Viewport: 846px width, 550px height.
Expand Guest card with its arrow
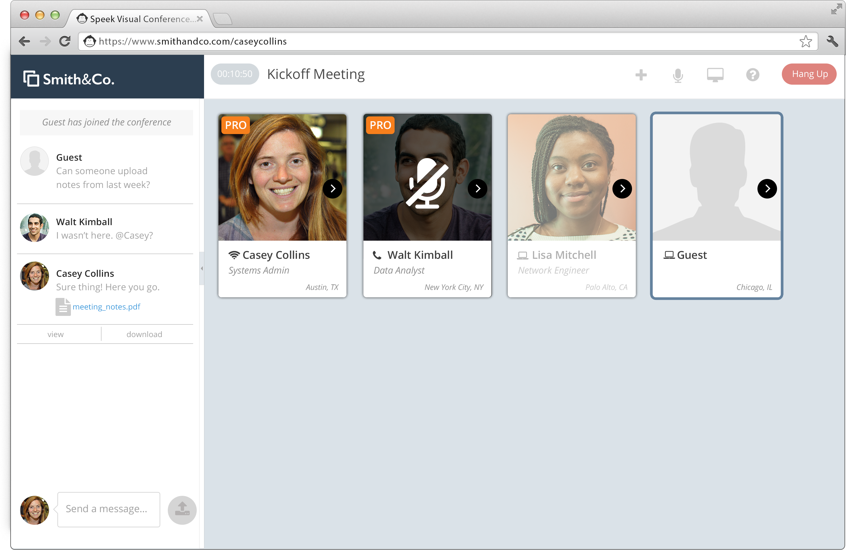click(767, 189)
